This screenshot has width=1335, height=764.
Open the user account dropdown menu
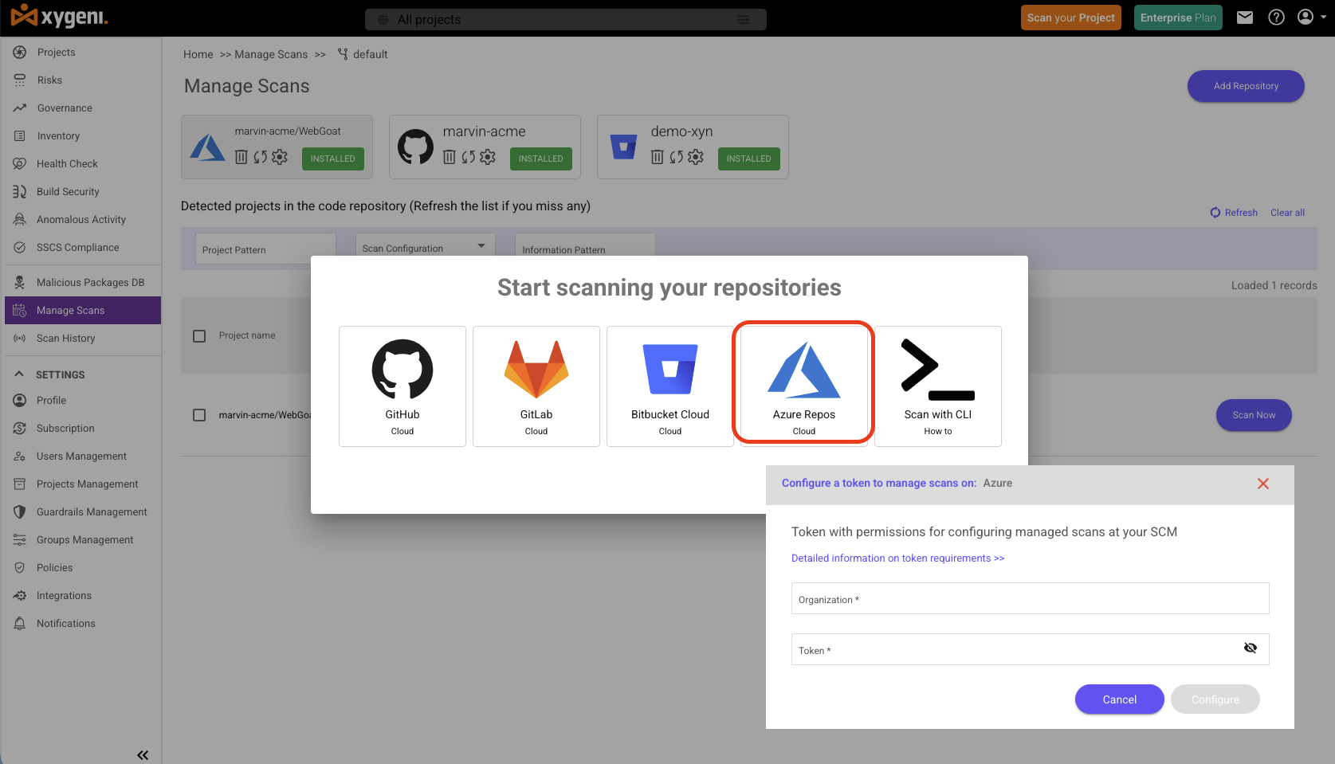pyautogui.click(x=1311, y=18)
